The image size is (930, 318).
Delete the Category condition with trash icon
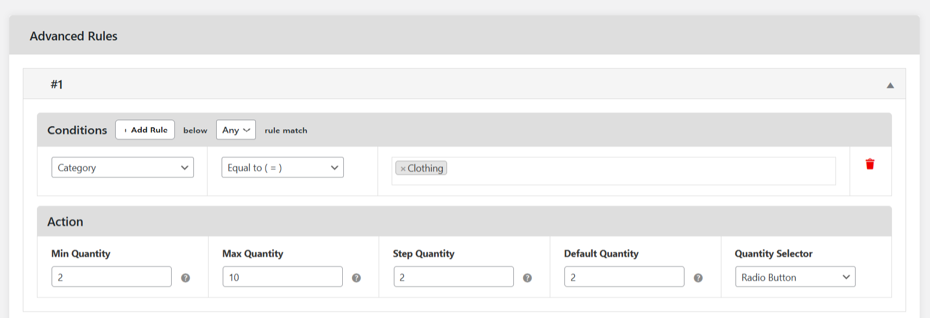click(870, 164)
